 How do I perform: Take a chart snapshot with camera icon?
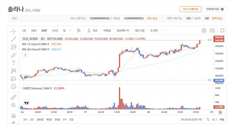(x=212, y=31)
